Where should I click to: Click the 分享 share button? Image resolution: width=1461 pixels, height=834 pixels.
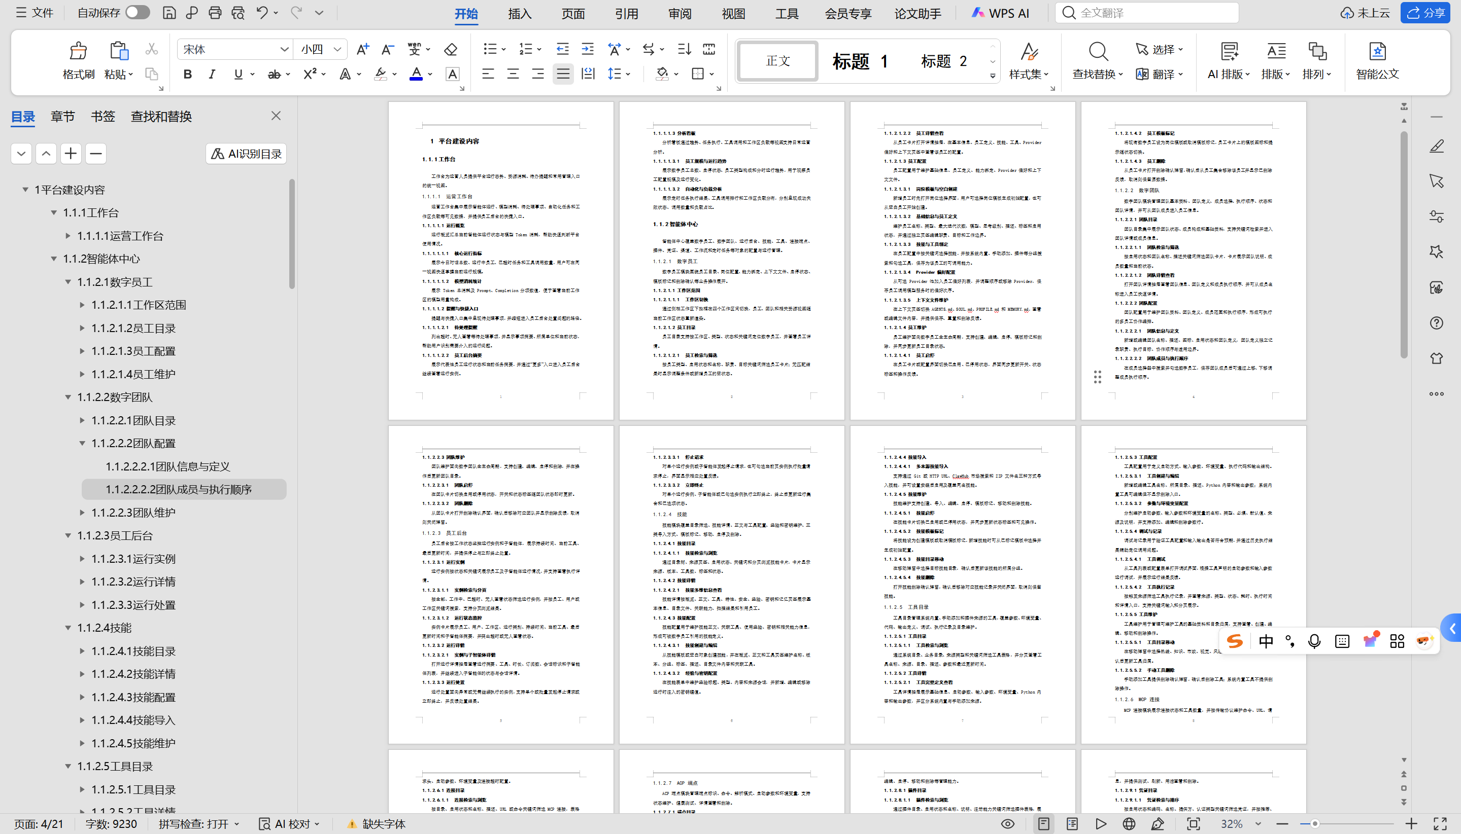pyautogui.click(x=1425, y=13)
